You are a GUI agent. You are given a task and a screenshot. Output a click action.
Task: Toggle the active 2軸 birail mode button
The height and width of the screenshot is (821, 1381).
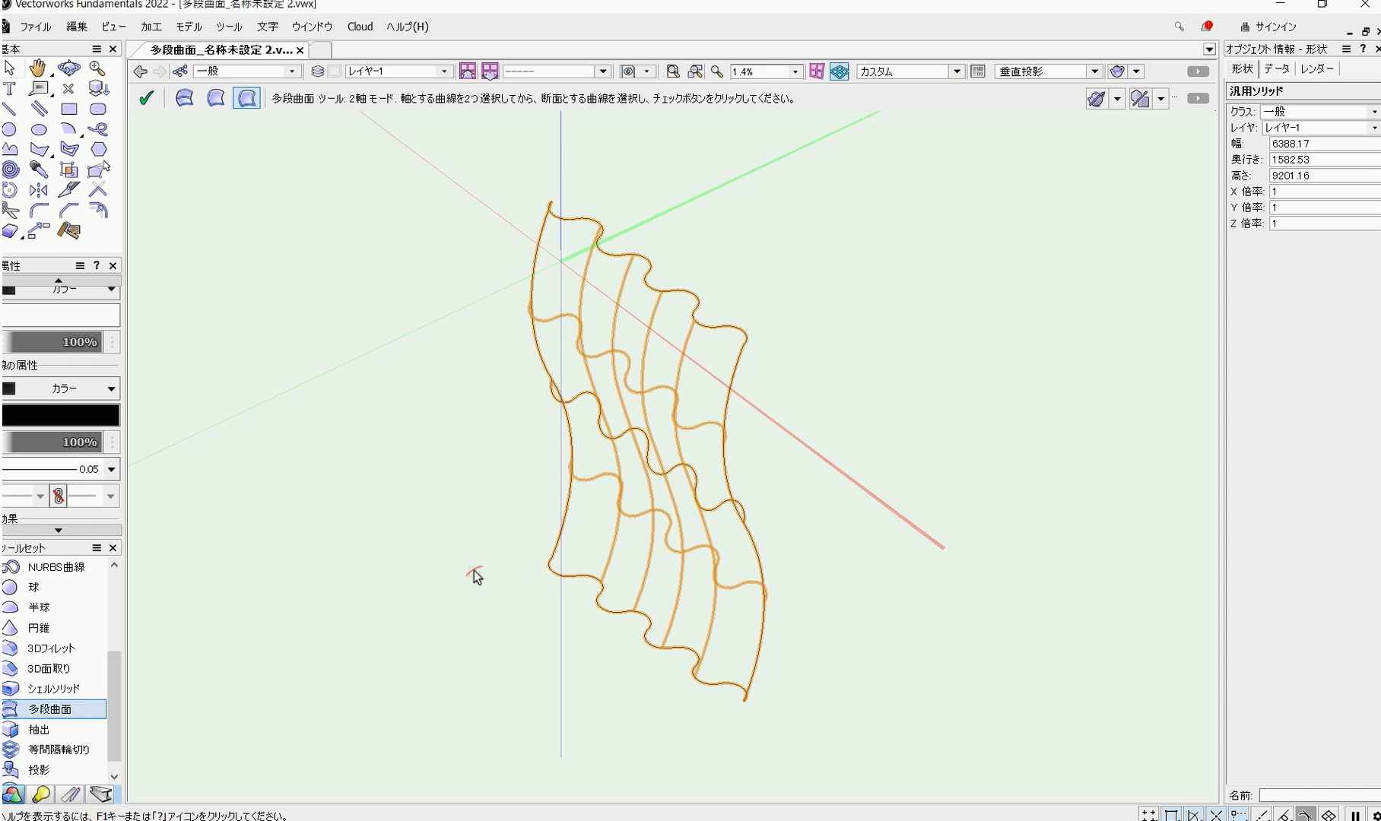[246, 98]
